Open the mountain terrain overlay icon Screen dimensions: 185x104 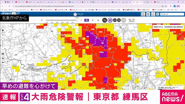point(3,62)
